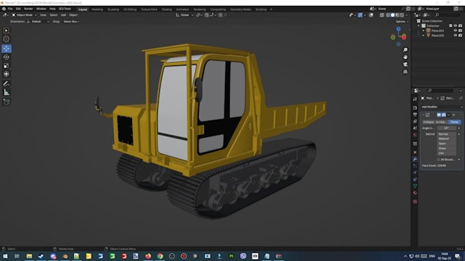This screenshot has width=465, height=261.
Task: Open the Tool properties tab
Action: click(415, 99)
